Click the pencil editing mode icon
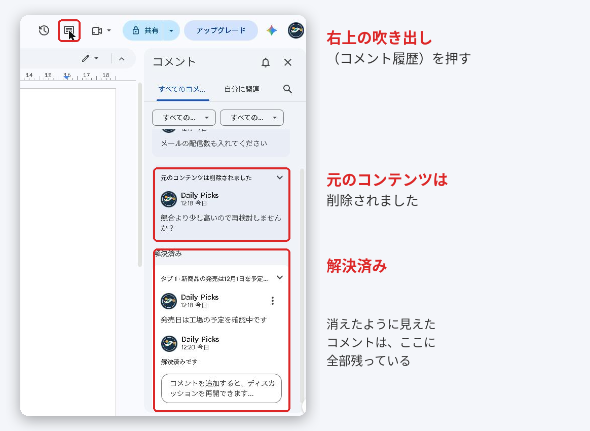 pos(86,58)
